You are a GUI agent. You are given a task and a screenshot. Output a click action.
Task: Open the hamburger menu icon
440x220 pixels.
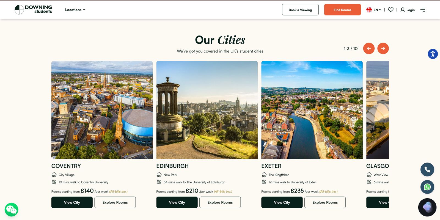click(x=423, y=10)
